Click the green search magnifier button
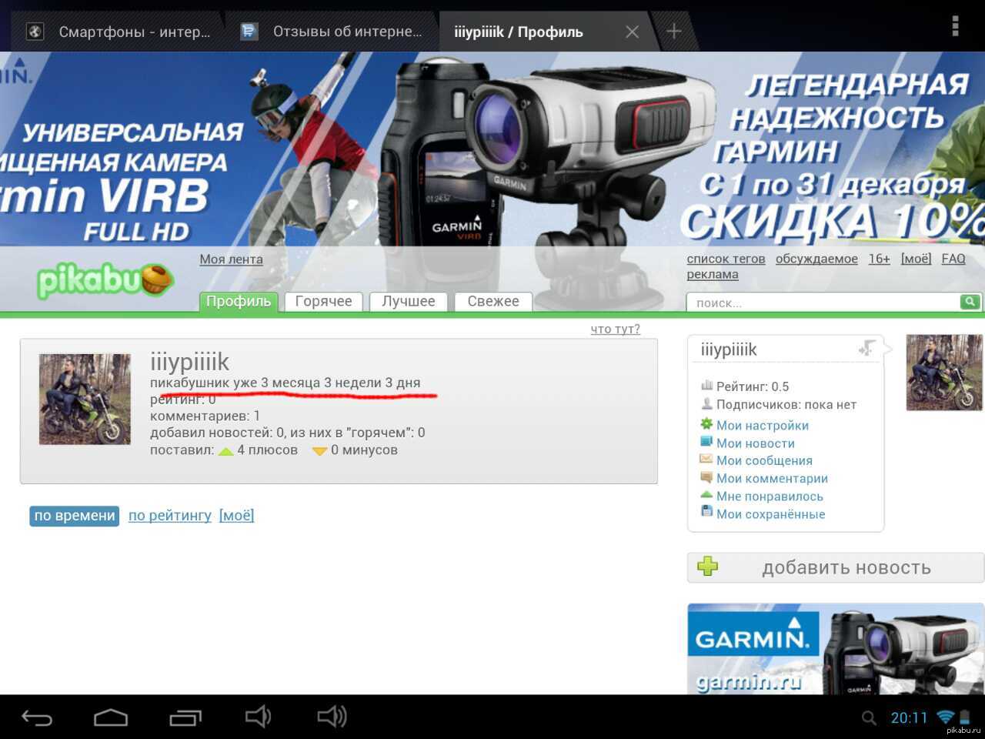985x739 pixels. point(970,302)
